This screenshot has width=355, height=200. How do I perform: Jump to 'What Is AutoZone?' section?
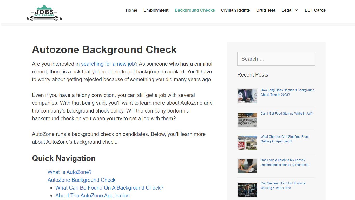tap(70, 172)
